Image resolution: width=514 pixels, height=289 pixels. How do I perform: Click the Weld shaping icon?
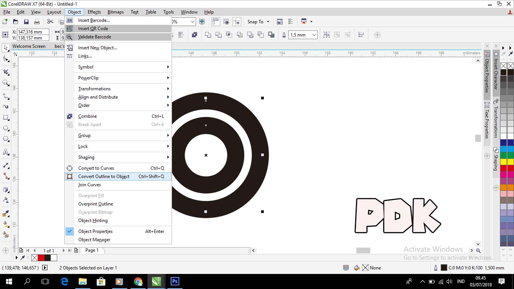click(x=208, y=35)
